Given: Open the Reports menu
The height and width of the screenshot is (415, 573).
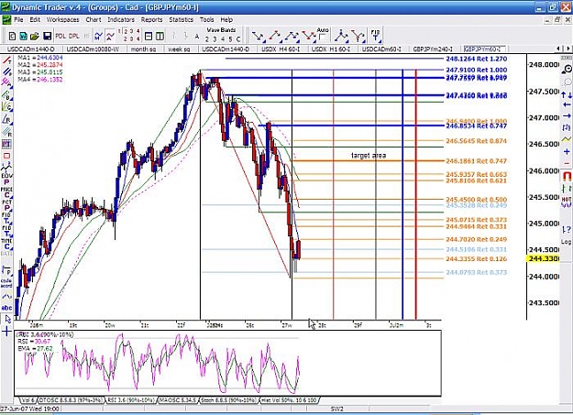Looking at the screenshot, I should (x=151, y=20).
